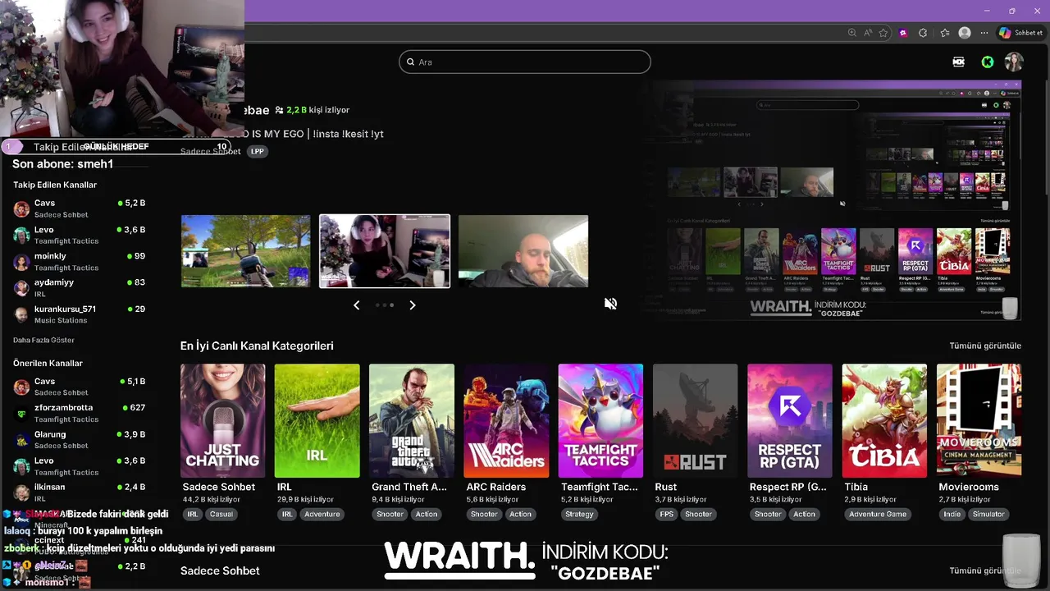Open kurankursu_571 channel avatar
This screenshot has width=1050, height=591.
[22, 314]
